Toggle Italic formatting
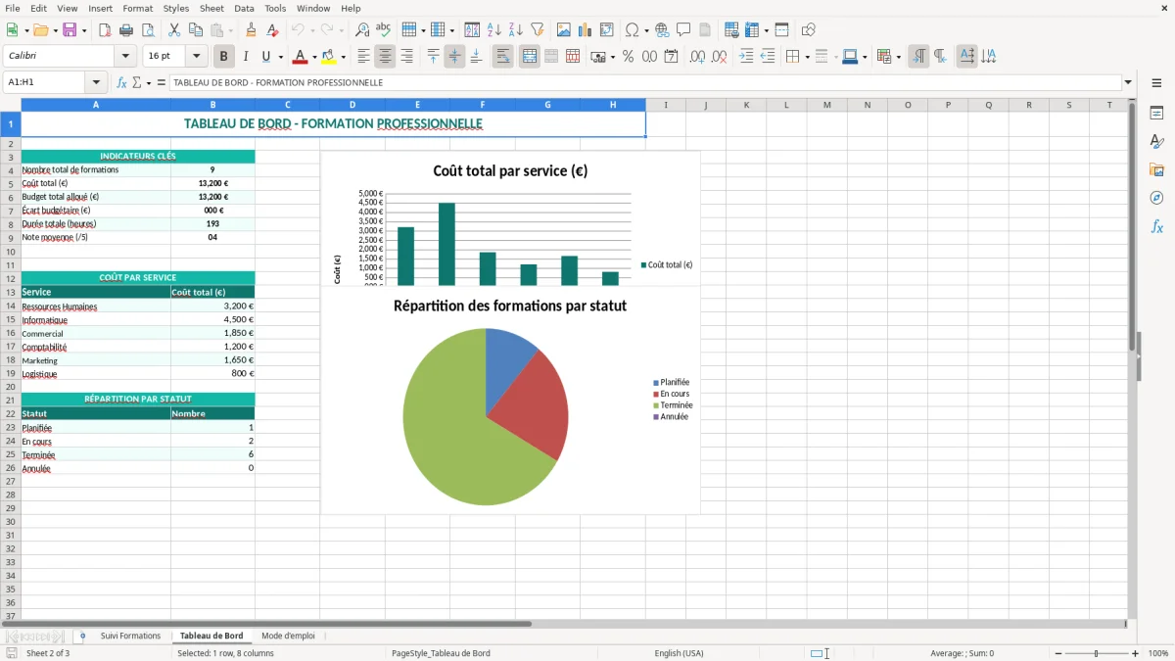 (x=246, y=57)
